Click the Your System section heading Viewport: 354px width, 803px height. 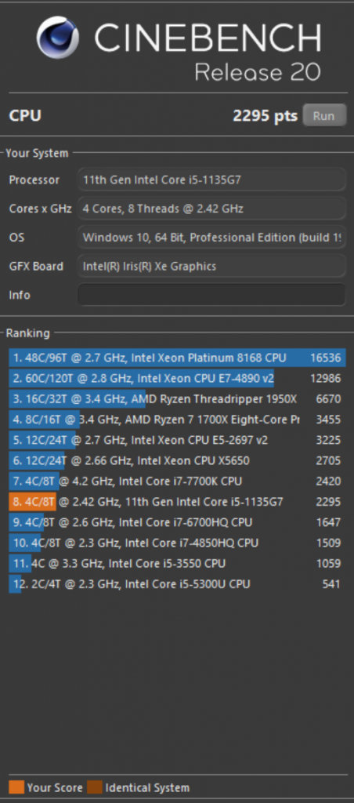[x=37, y=153]
